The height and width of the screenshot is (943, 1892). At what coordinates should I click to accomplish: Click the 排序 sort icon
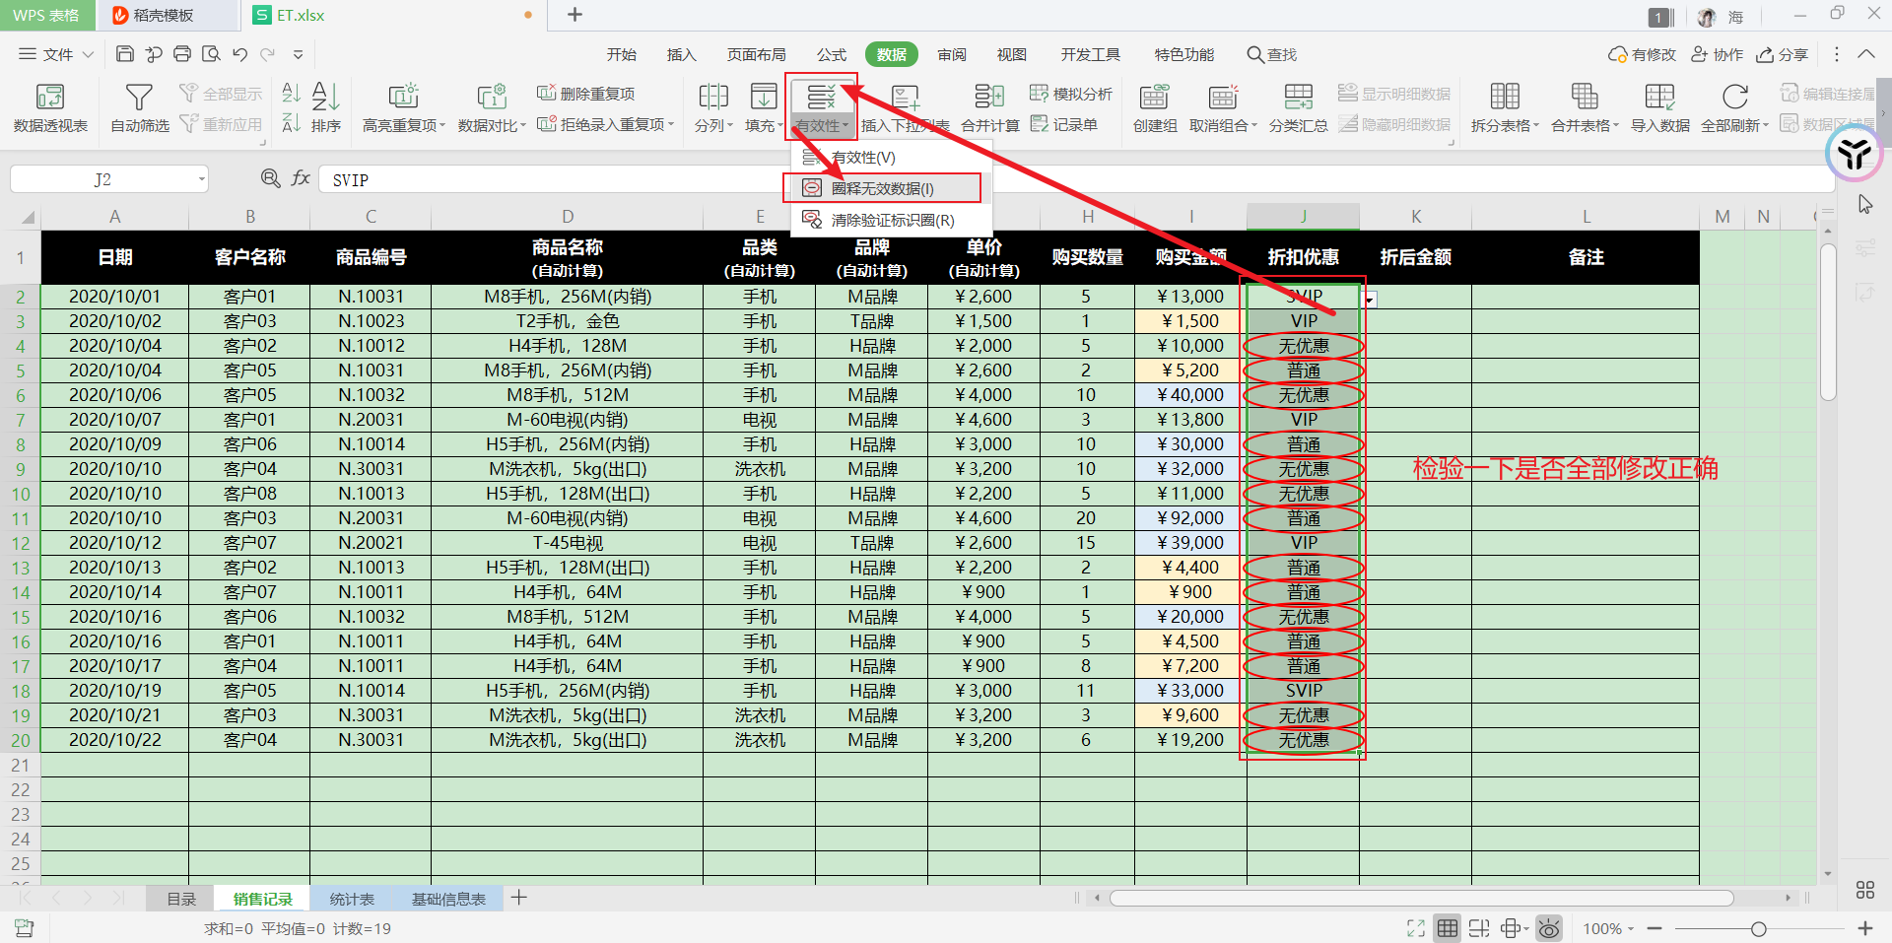326,108
